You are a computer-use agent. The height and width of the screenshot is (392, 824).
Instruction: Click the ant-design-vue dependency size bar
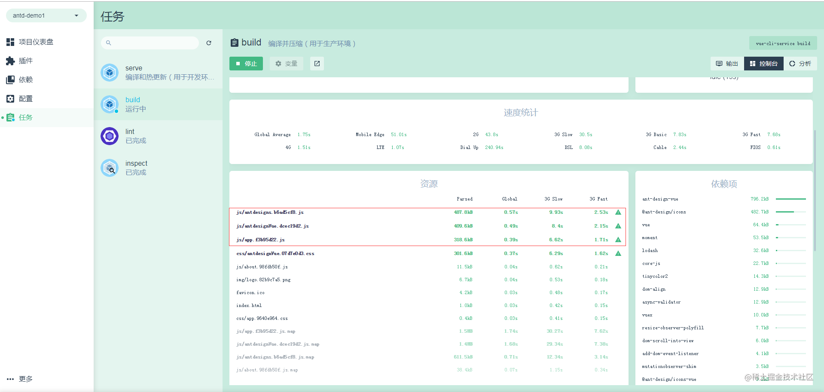click(790, 199)
